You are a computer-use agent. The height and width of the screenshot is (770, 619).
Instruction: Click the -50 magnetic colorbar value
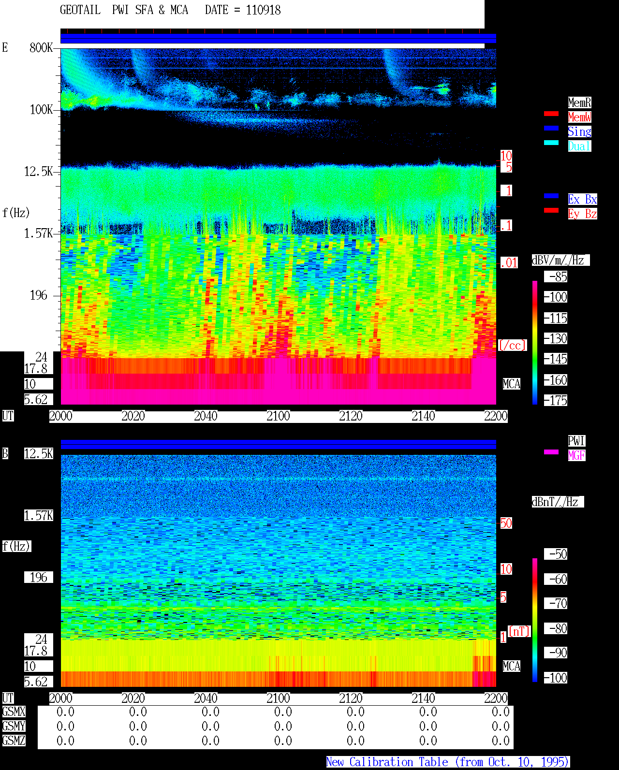tap(556, 554)
